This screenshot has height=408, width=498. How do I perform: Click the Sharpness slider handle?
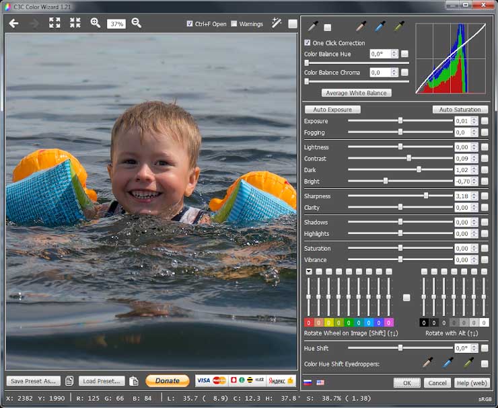coord(426,196)
